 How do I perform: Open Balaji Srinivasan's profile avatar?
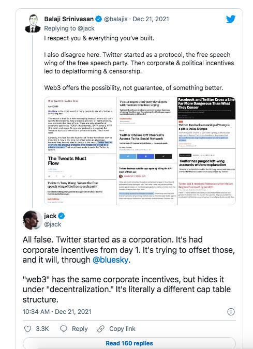tap(33, 23)
